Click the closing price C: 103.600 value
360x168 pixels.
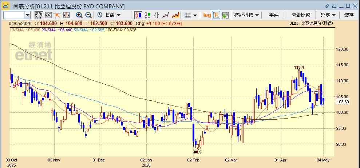pyautogui.click(x=121, y=23)
